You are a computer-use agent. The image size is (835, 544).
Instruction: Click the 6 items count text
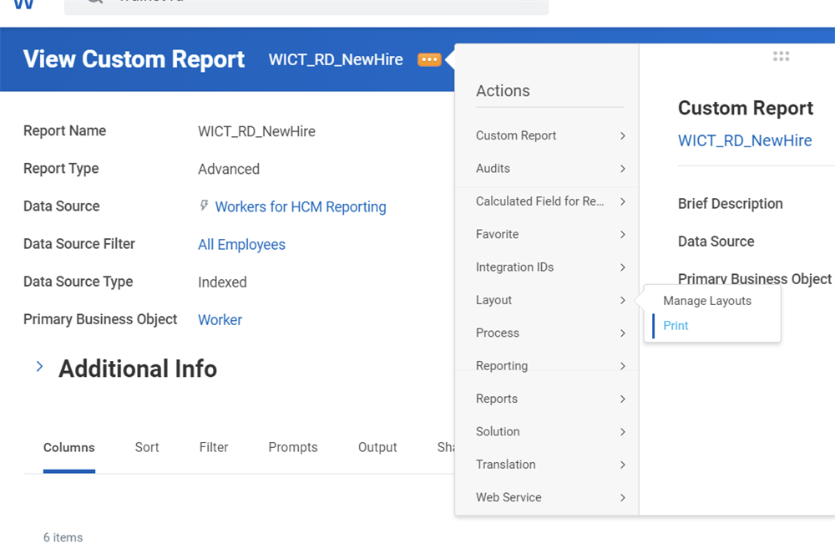(63, 537)
